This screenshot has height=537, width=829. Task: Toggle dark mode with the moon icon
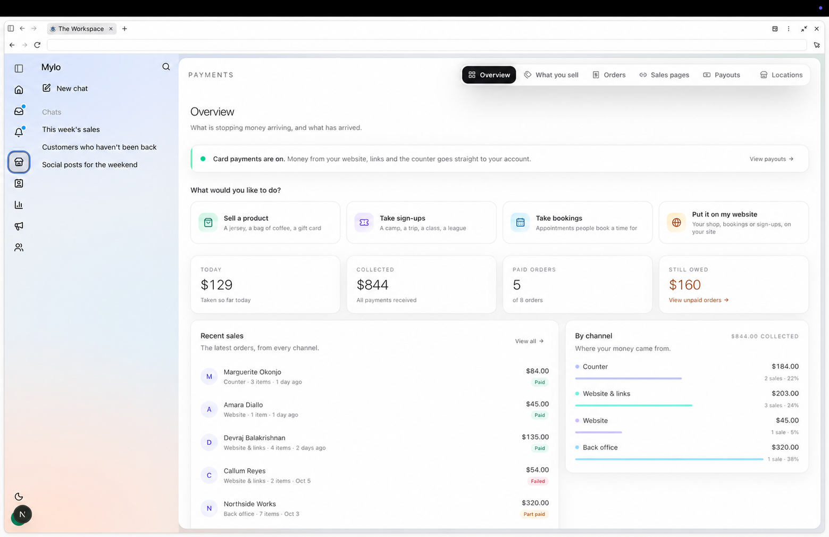[19, 497]
